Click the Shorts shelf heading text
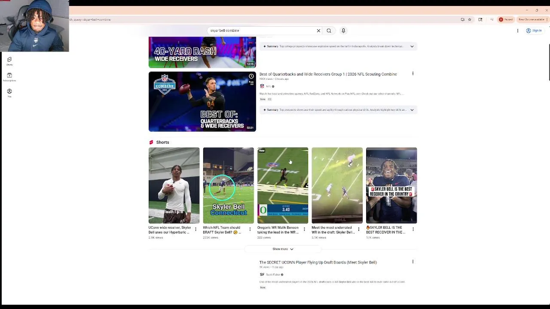Viewport: 550px width, 309px height. (x=162, y=142)
